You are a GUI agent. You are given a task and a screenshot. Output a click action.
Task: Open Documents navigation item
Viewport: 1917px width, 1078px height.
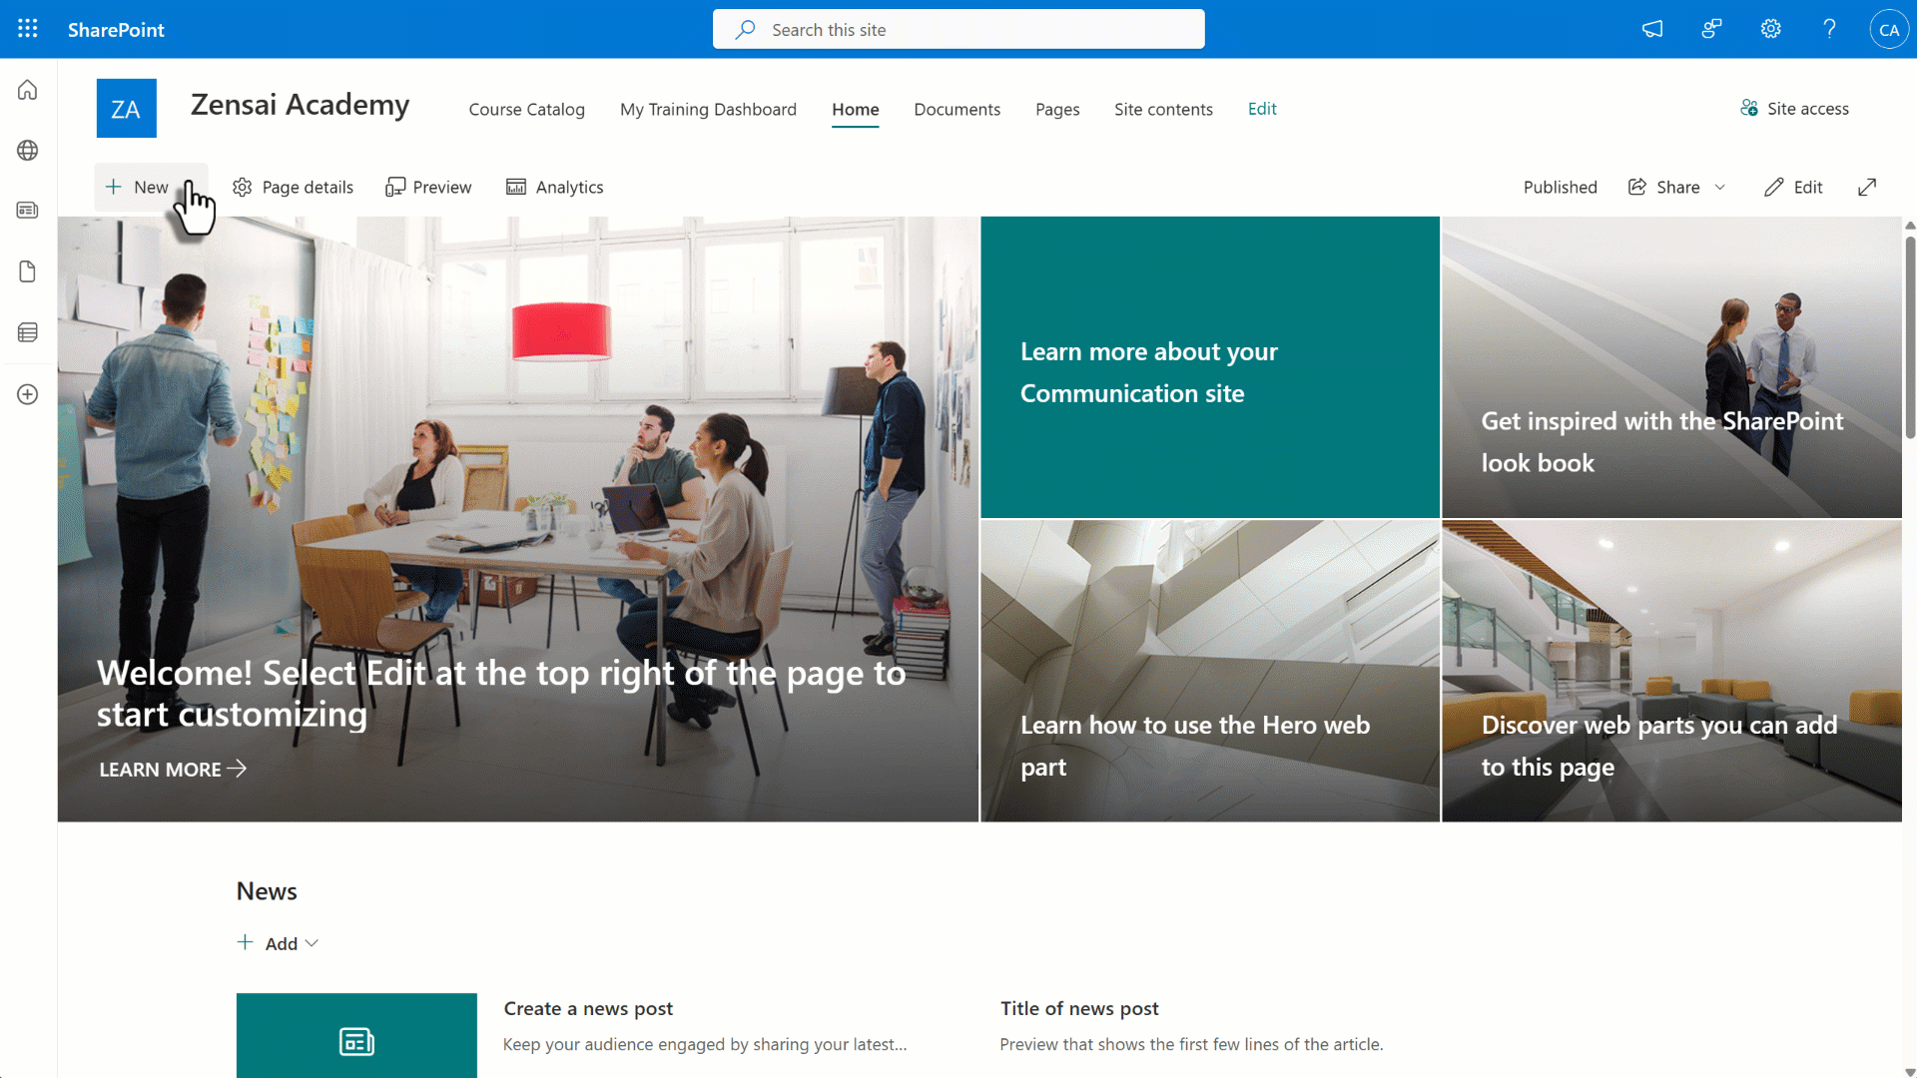tap(957, 109)
